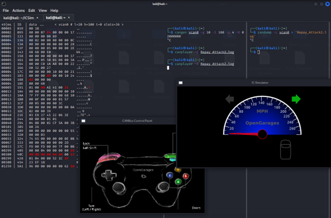Click the IC Simulator window icon

point(180,83)
